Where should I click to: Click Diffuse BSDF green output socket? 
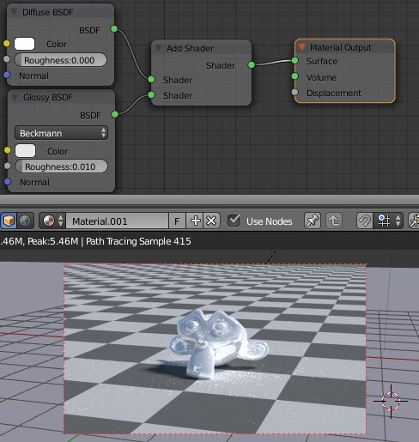[x=114, y=29]
